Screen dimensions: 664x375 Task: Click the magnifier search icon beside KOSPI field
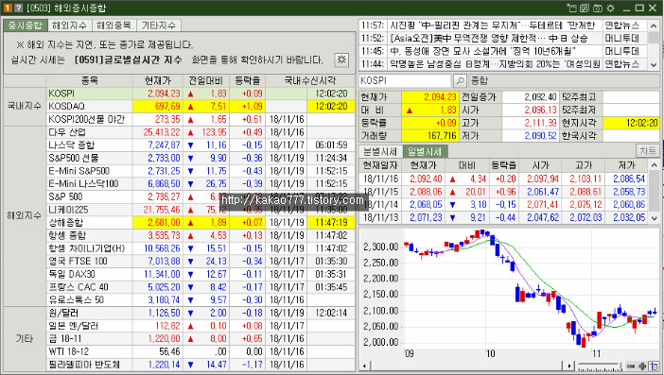460,80
